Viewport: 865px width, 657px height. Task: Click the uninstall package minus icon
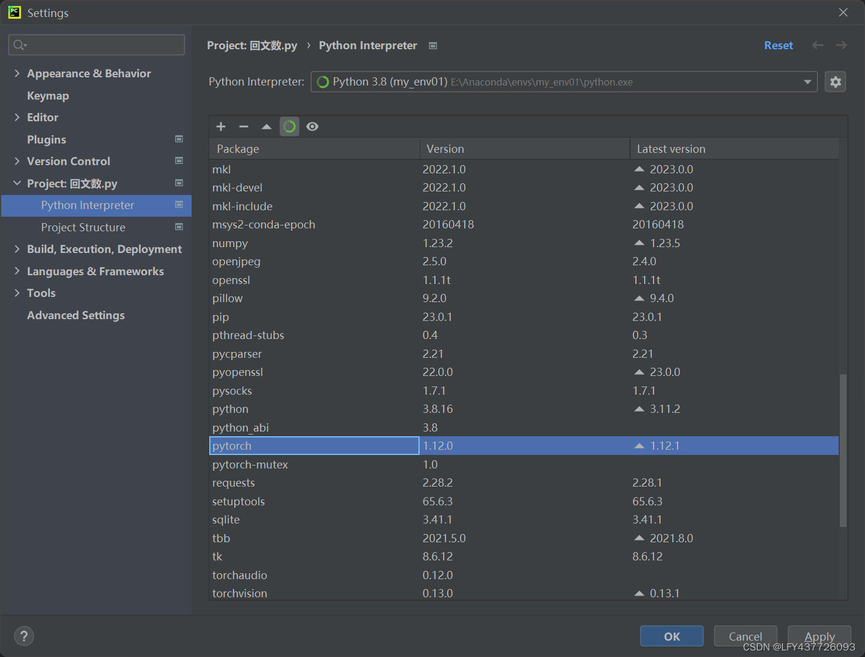coord(244,126)
